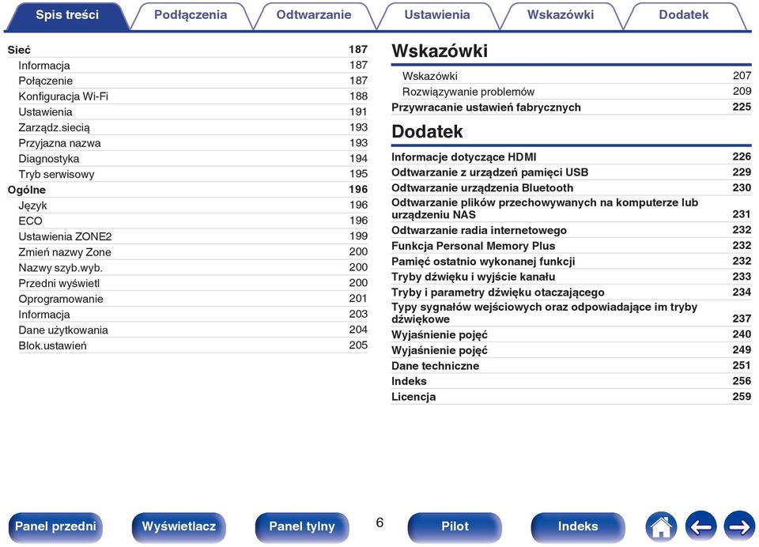Image resolution: width=759 pixels, height=547 pixels.
Task: Open Przedni wyświetl entry
Action: tap(193, 283)
